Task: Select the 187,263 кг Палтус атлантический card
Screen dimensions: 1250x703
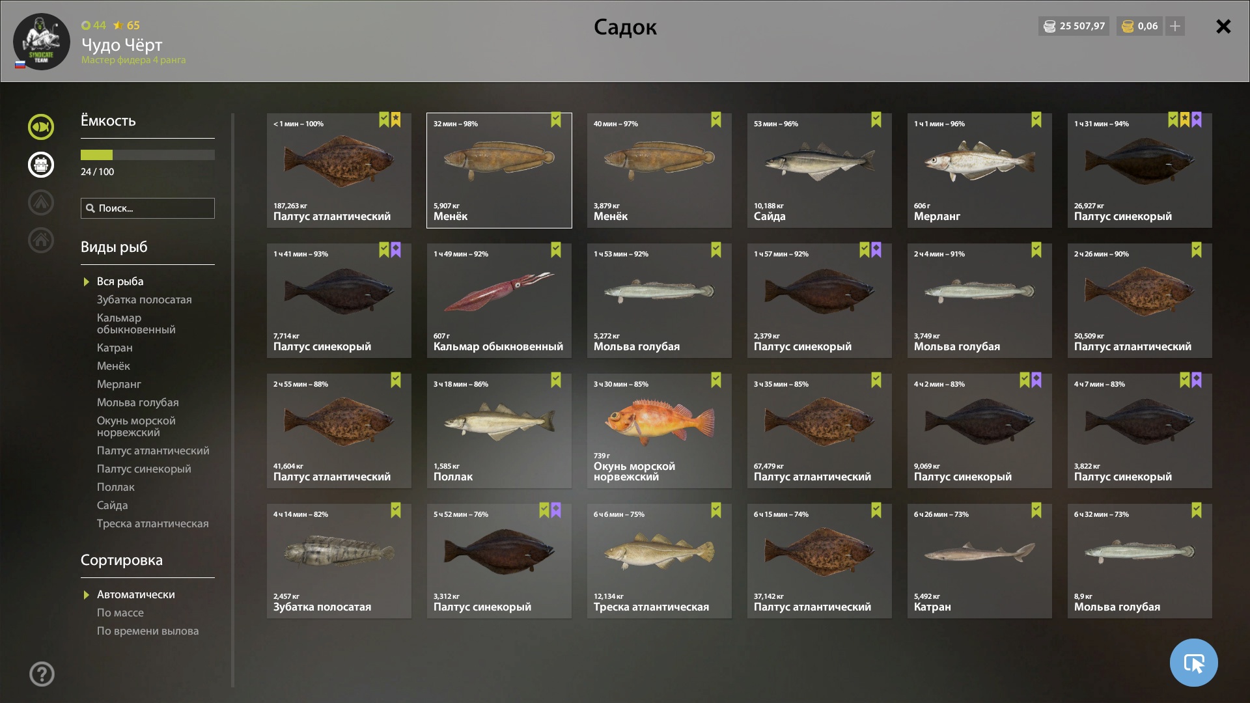Action: 339,171
